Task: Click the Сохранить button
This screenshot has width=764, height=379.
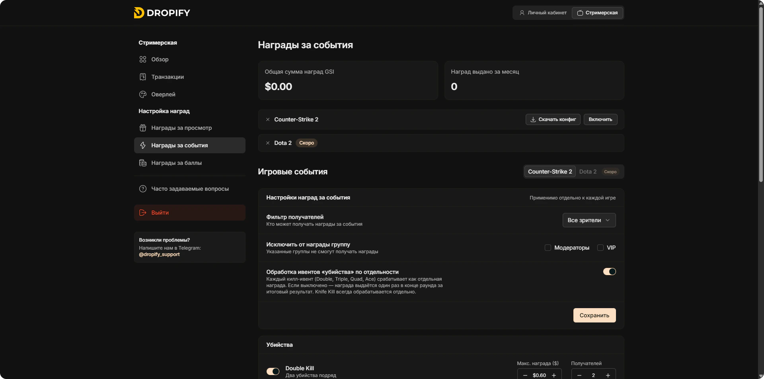Action: pos(594,315)
